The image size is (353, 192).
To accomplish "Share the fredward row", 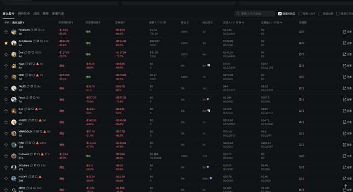I will [347, 156].
